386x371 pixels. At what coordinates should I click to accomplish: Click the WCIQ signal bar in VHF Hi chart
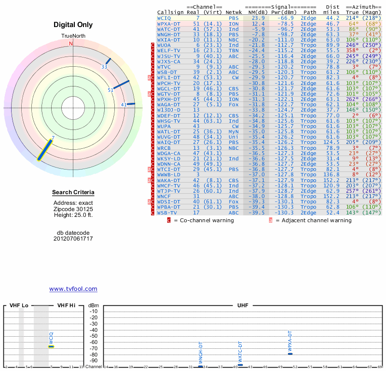(x=51, y=346)
